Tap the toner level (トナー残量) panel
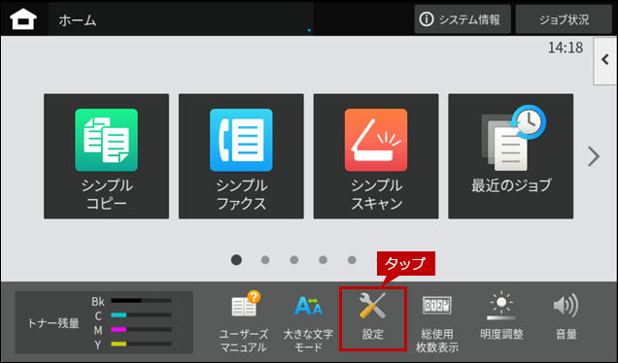The image size is (618, 363). coord(104,322)
